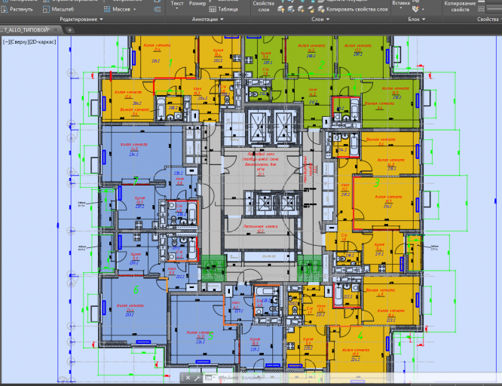This screenshot has width=502, height=386.
Task: Switch to the 7_ALLO_ТИПОВОЙ drawing tab
Action: pos(27,30)
